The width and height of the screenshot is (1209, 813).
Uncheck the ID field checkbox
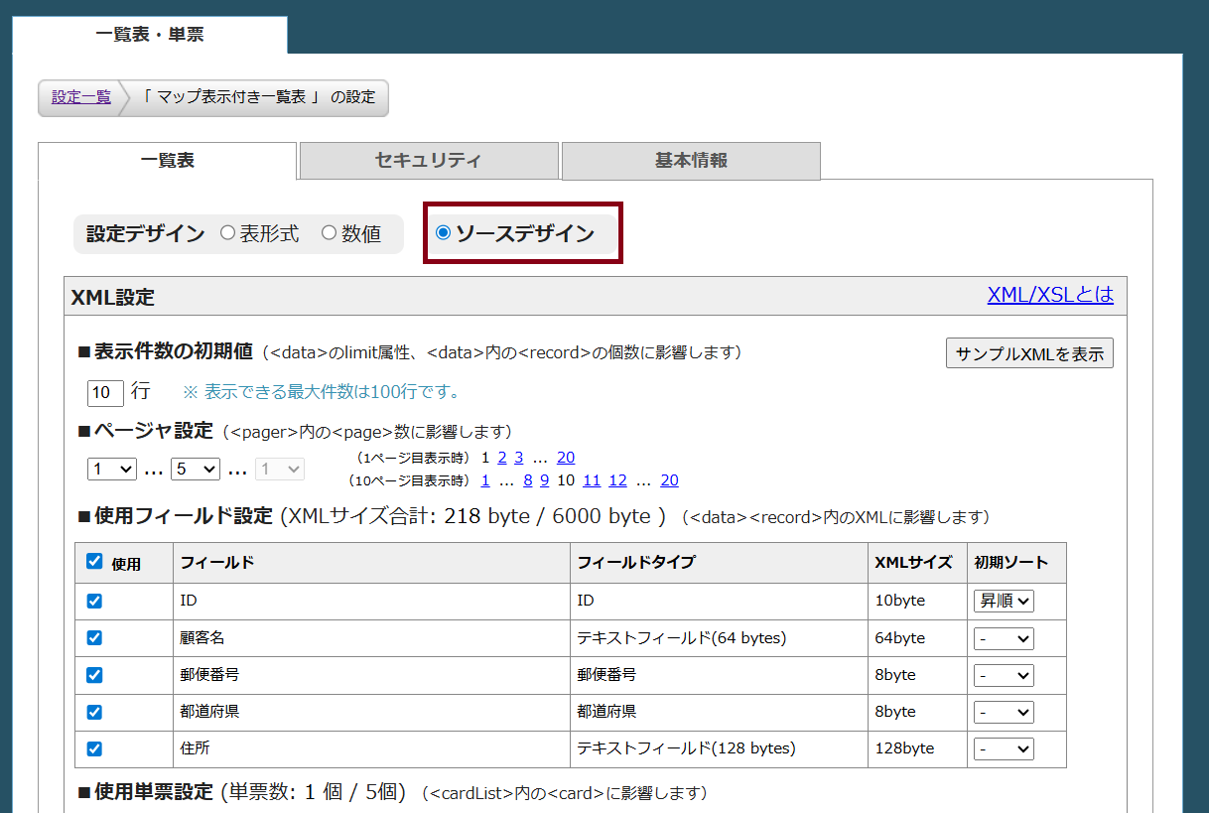[94, 602]
